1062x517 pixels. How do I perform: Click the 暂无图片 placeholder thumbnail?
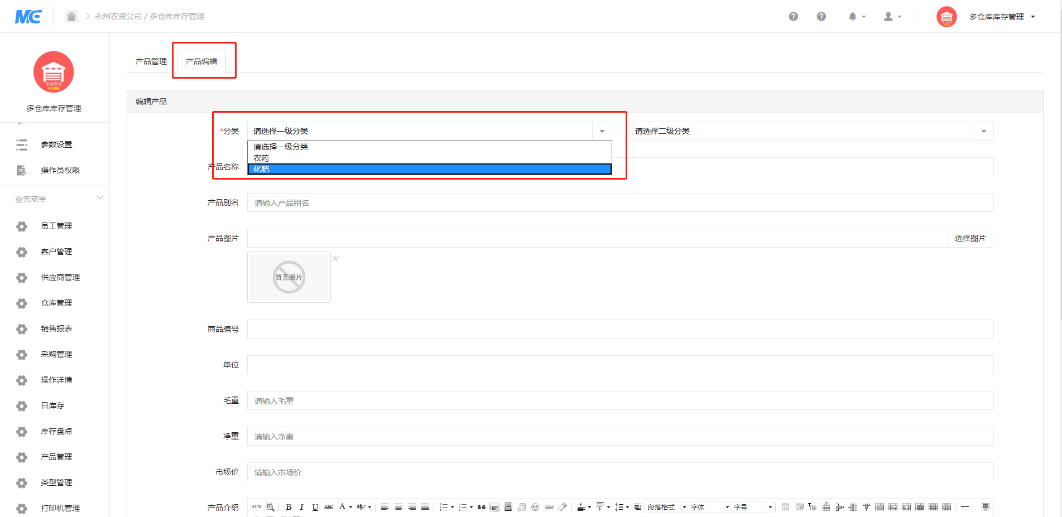(x=289, y=277)
